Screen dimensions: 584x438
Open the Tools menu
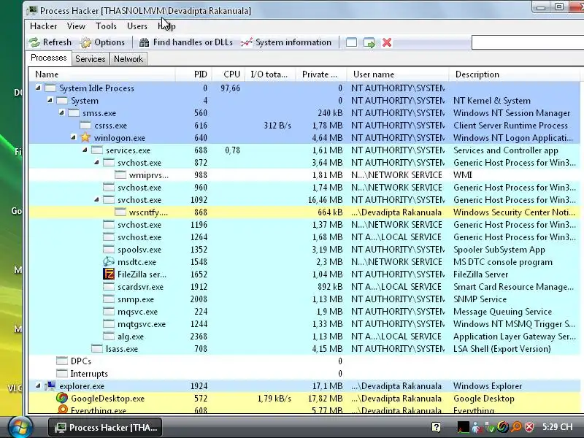pyautogui.click(x=106, y=26)
